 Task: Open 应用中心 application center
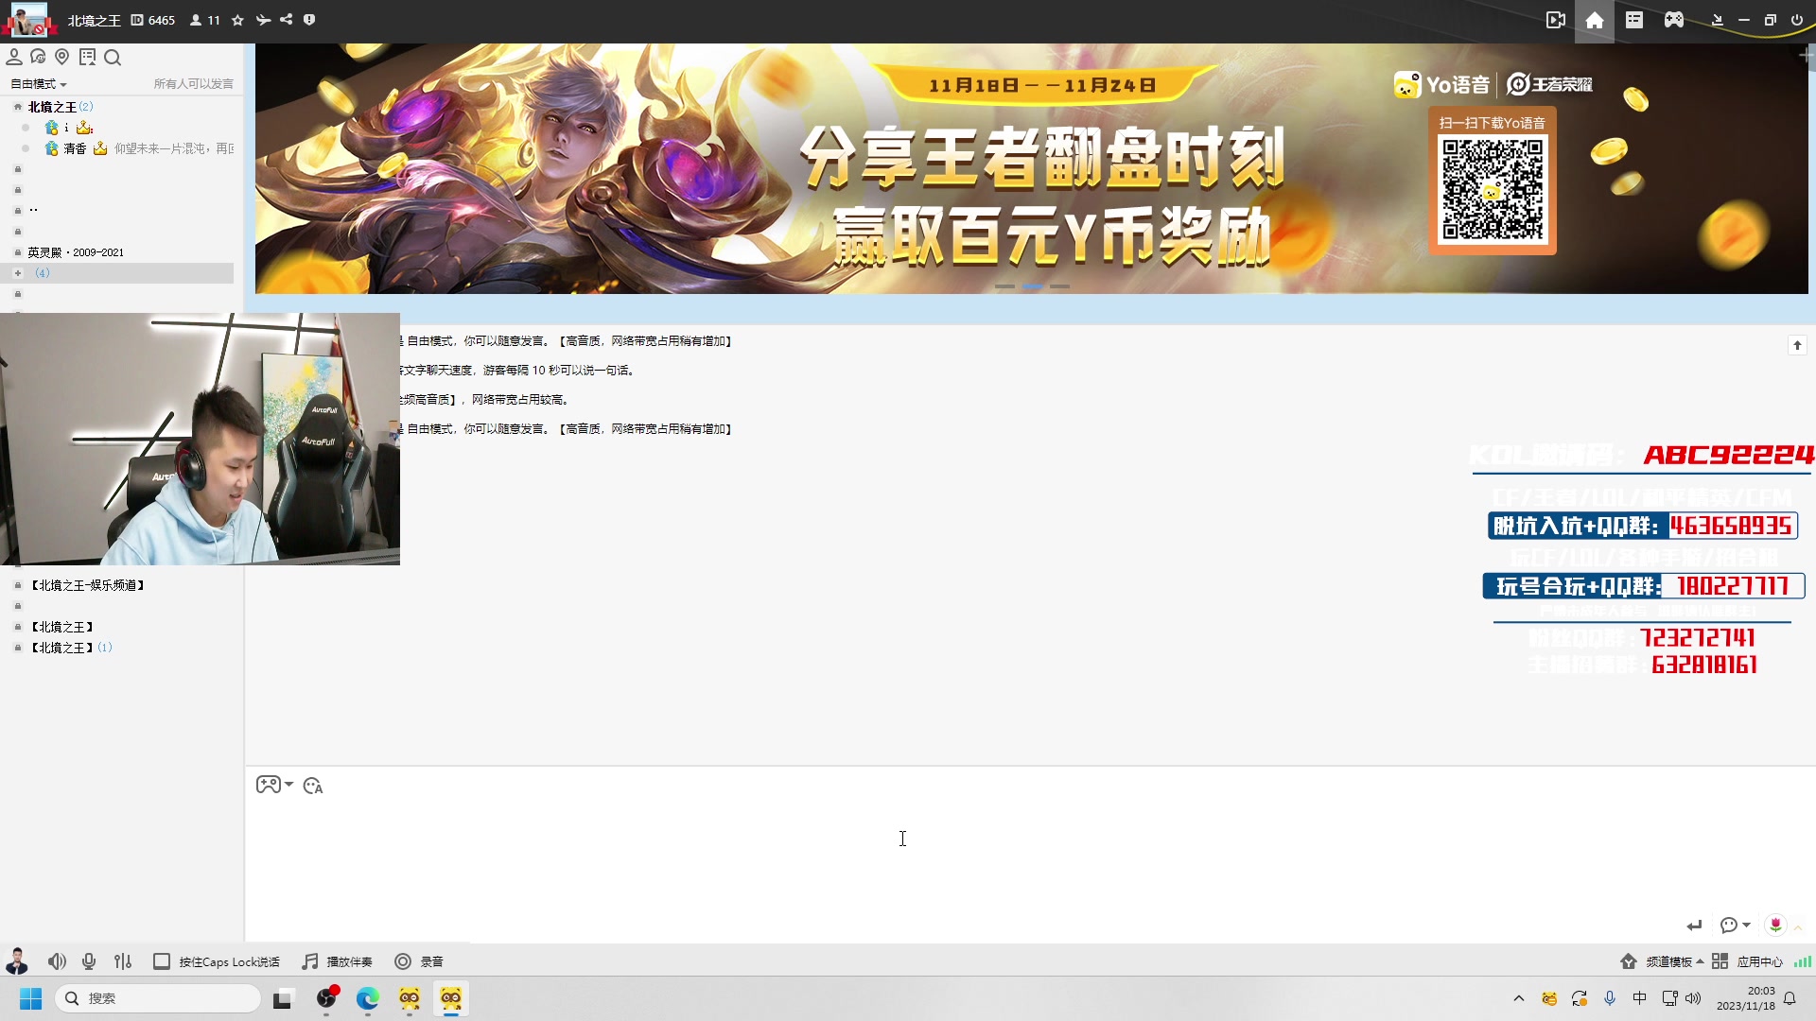coord(1747,961)
